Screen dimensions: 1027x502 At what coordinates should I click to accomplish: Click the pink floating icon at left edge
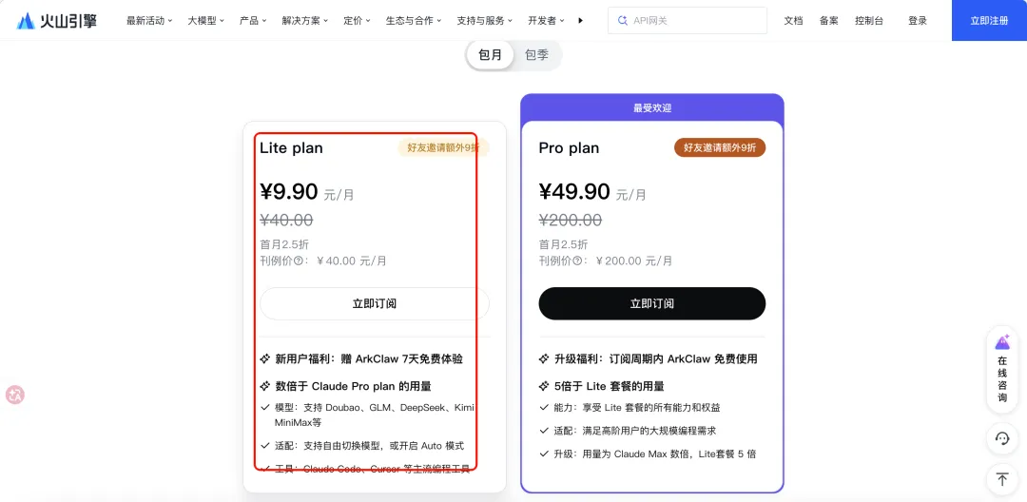point(14,395)
